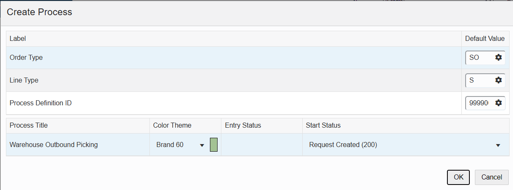This screenshot has width=513, height=190.
Task: Click the Color Theme column header
Action: coord(185,126)
